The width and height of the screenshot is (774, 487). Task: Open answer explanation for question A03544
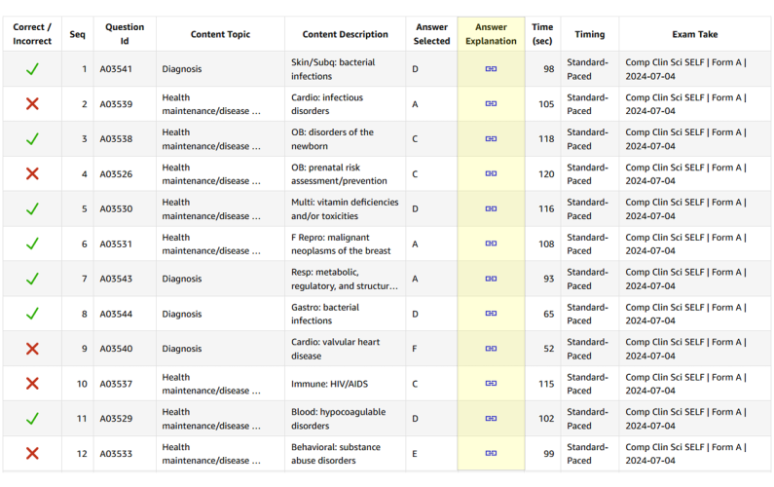click(x=491, y=314)
